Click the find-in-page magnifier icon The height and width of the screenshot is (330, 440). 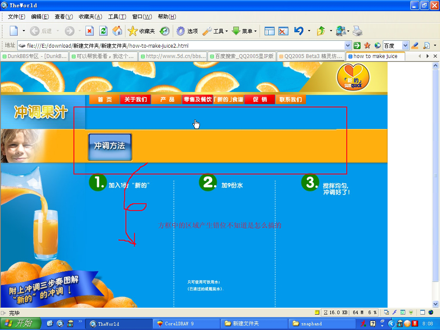427,46
